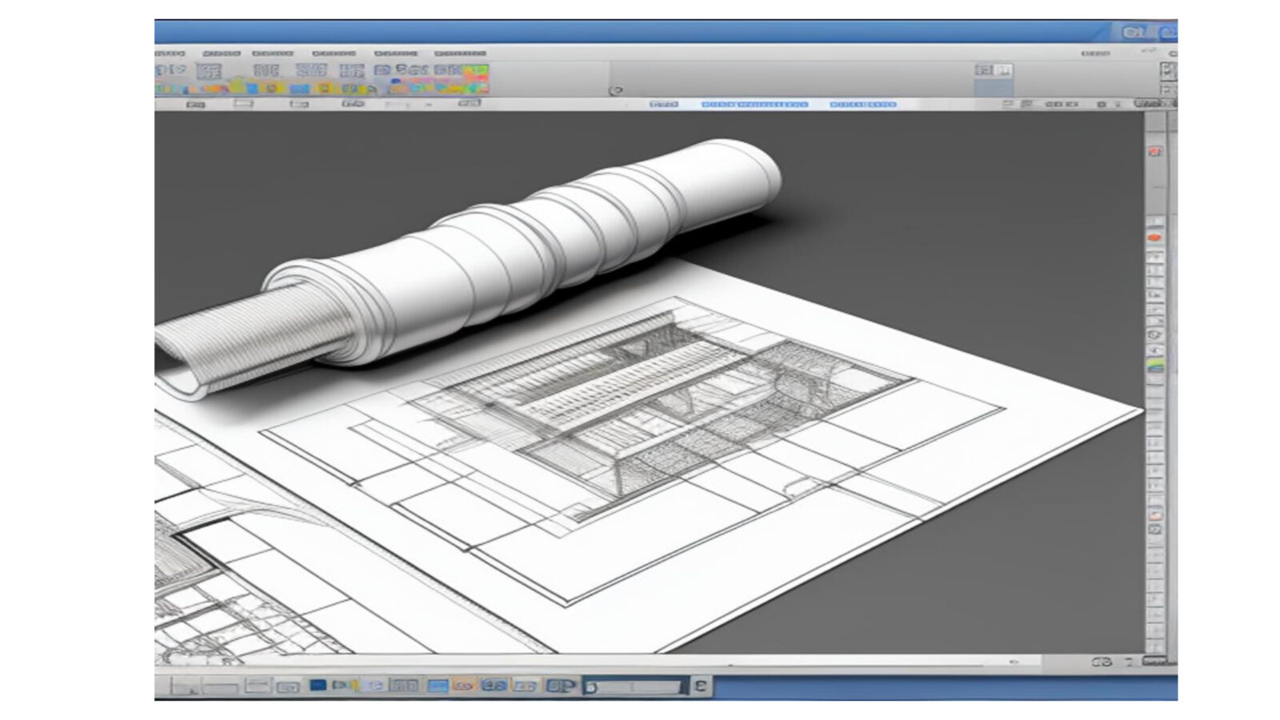Image resolution: width=1280 pixels, height=720 pixels.
Task: Click into the bottom toolbar input field
Action: tap(635, 686)
